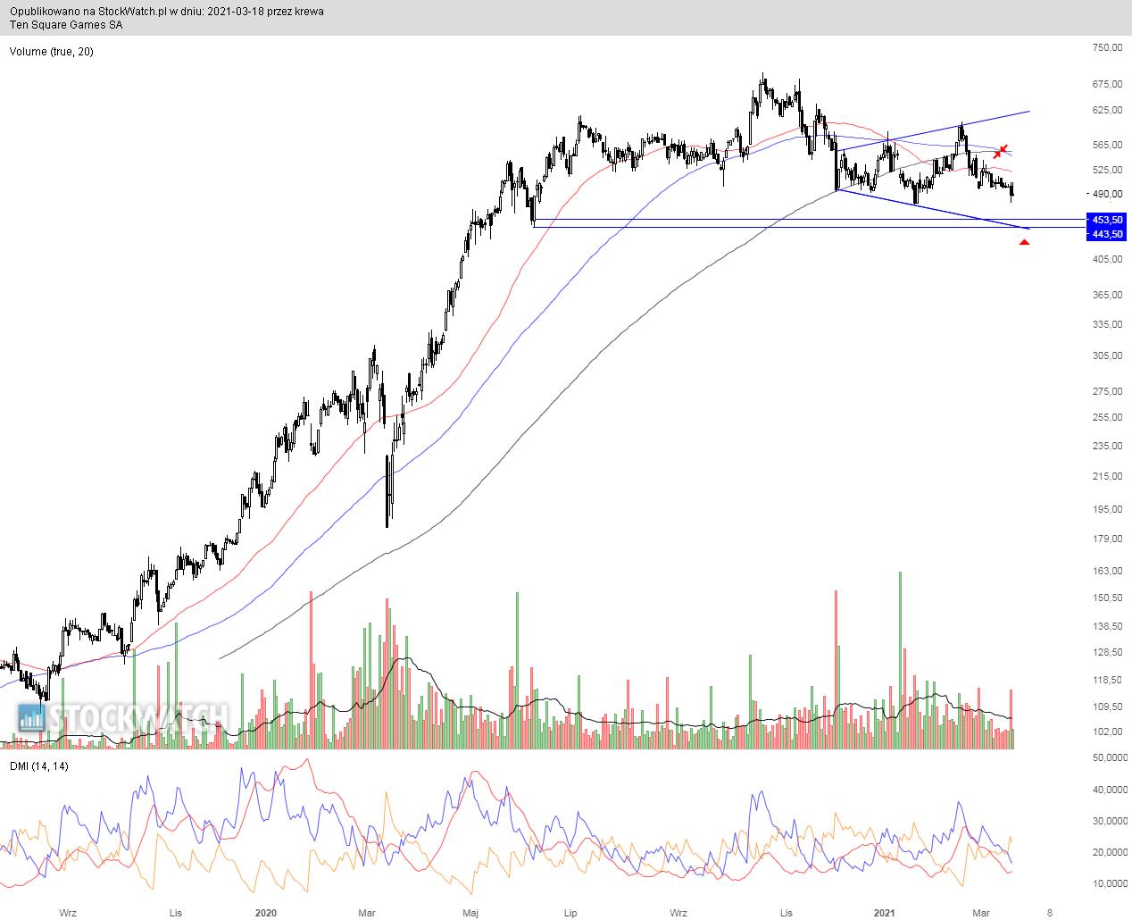Click the Lip time axis label

click(x=570, y=913)
